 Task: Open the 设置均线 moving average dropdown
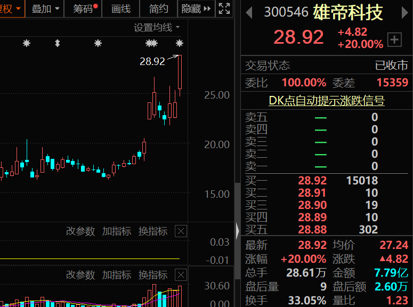tap(157, 28)
